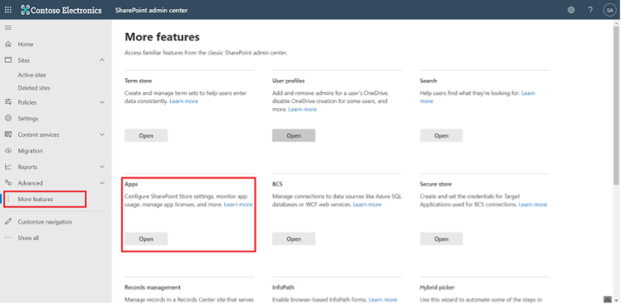Open the Secure store feature

point(441,239)
